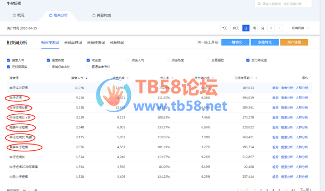Open 人群分析 for the 1,394 row

pyautogui.click(x=302, y=167)
